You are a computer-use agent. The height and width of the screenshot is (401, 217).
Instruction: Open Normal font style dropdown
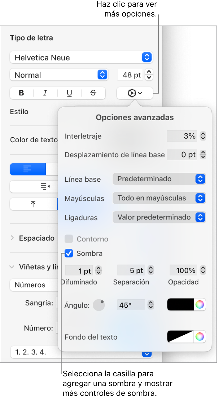(x=59, y=75)
